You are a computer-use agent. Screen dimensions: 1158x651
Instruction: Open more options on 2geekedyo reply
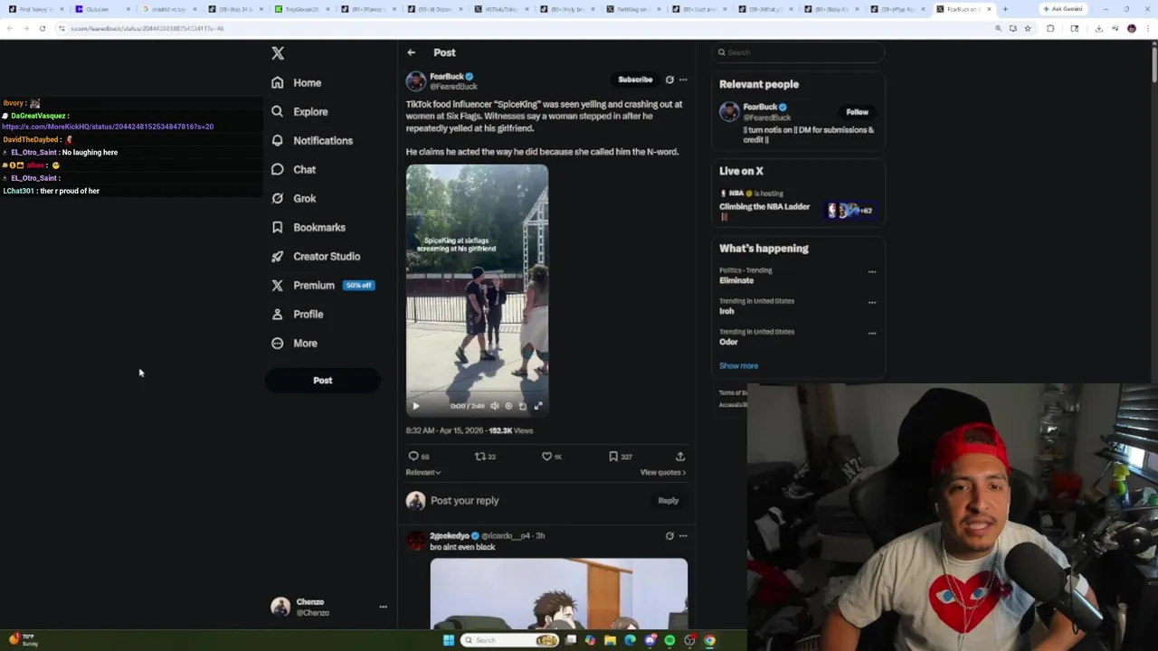[683, 535]
